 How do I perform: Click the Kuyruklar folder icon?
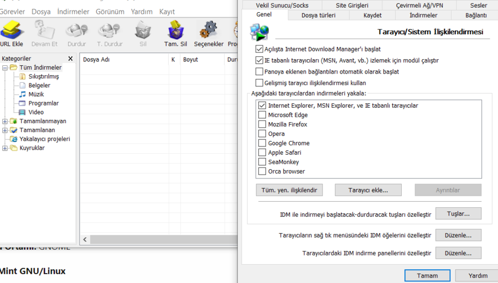tap(14, 148)
